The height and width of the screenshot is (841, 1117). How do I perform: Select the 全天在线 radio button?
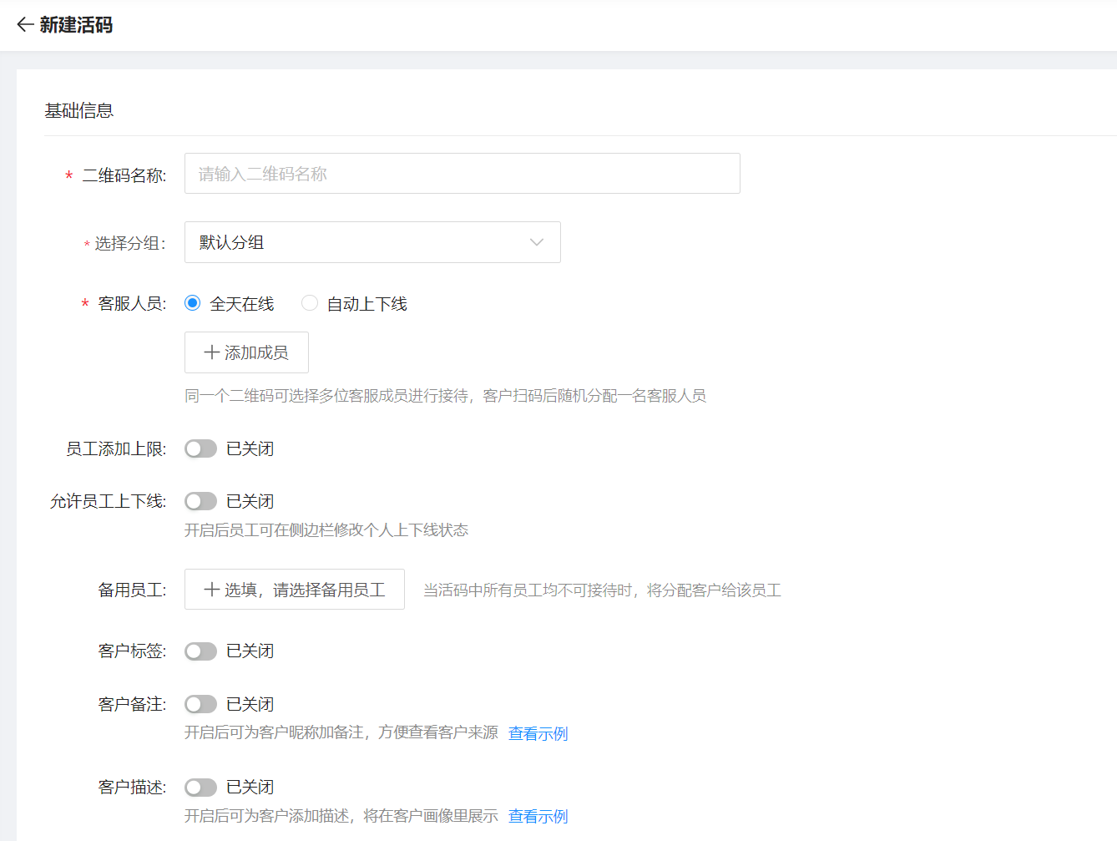[x=193, y=303]
